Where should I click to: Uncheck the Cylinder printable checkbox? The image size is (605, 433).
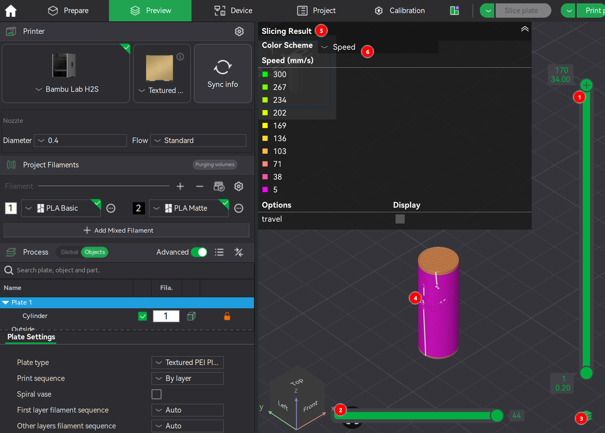(142, 316)
